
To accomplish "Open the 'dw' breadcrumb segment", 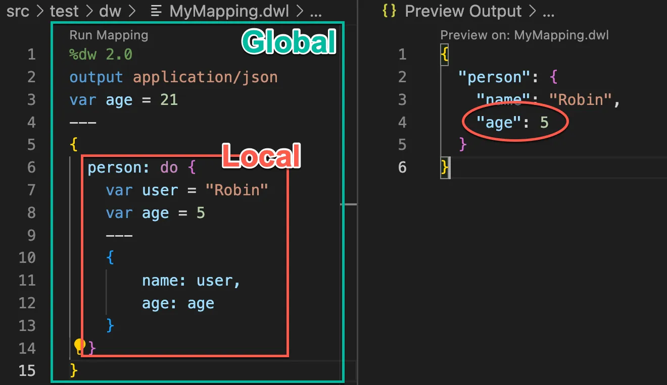I will 110,11.
